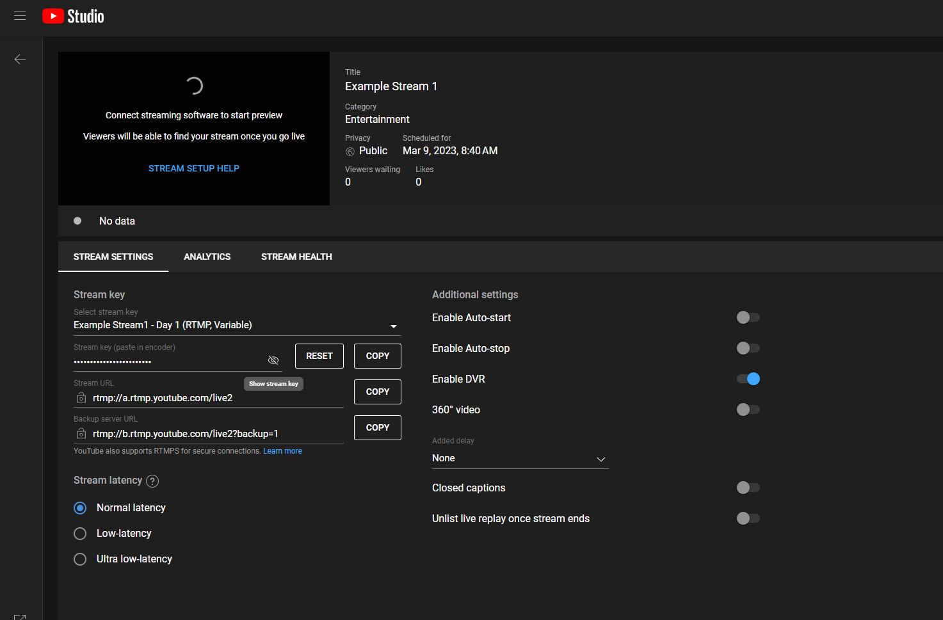943x620 pixels.
Task: Turn off Enable DVR switch
Action: 748,379
